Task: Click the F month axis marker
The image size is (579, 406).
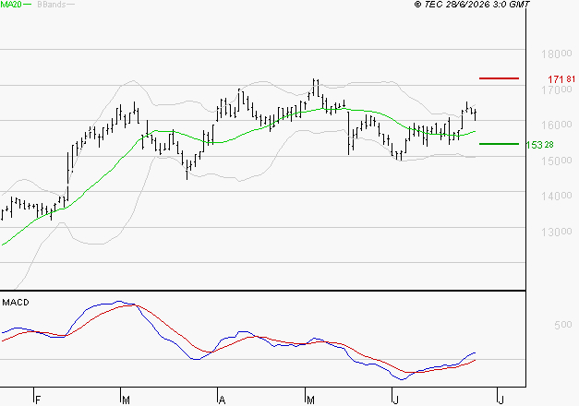Action: [x=37, y=400]
